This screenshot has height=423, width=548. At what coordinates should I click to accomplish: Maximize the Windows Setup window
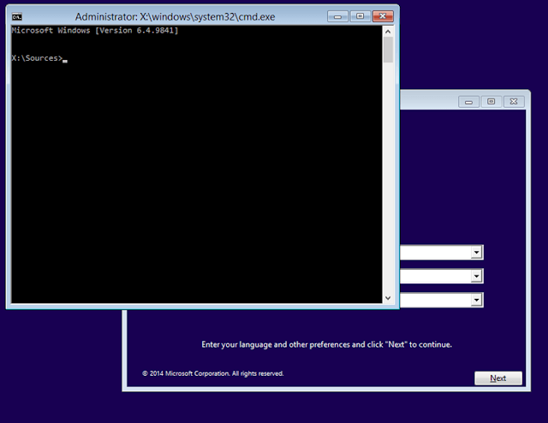[x=491, y=102]
